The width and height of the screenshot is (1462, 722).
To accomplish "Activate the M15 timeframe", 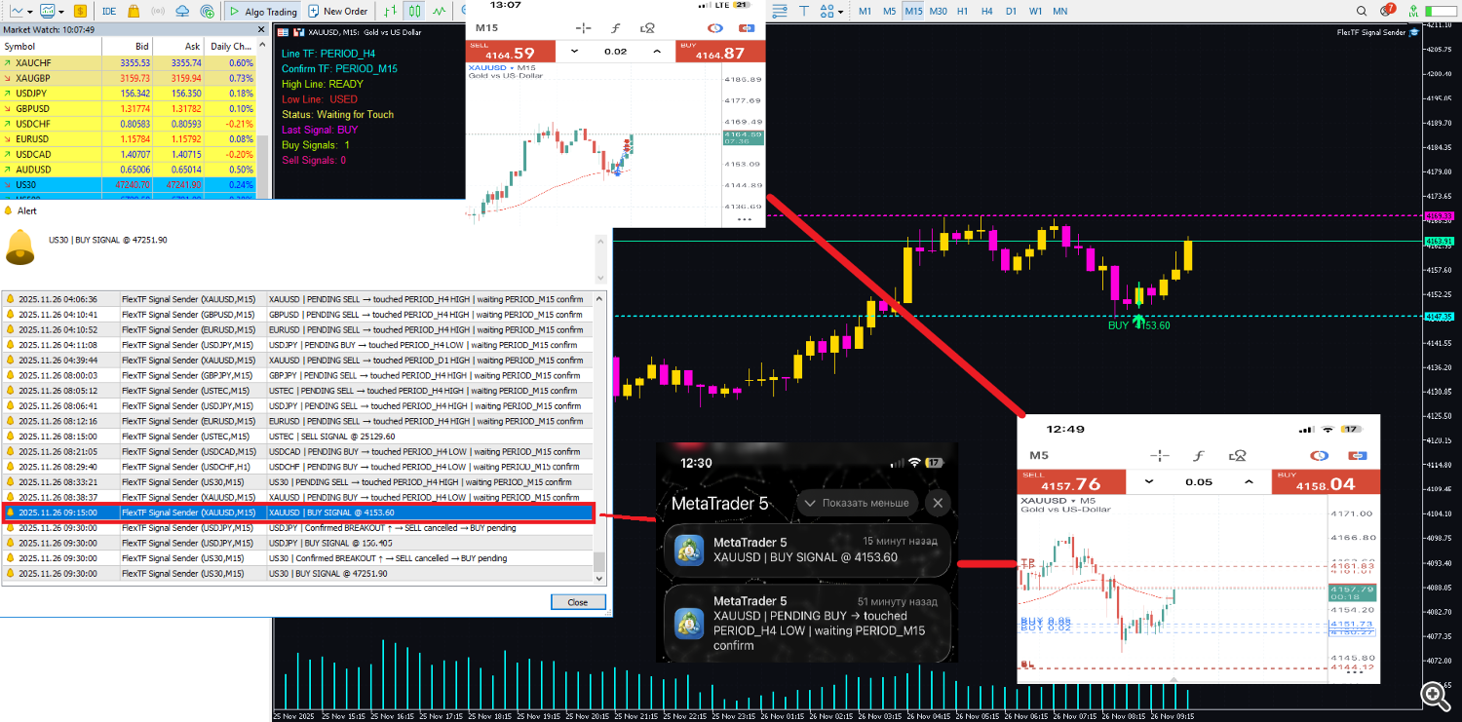I will [x=913, y=12].
